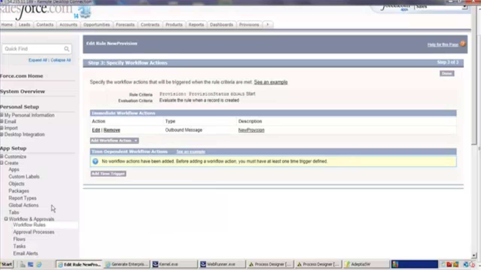Viewport: 481px width, 270px height.
Task: Collapse the Workflow & Approvals tree node
Action: click(6, 219)
